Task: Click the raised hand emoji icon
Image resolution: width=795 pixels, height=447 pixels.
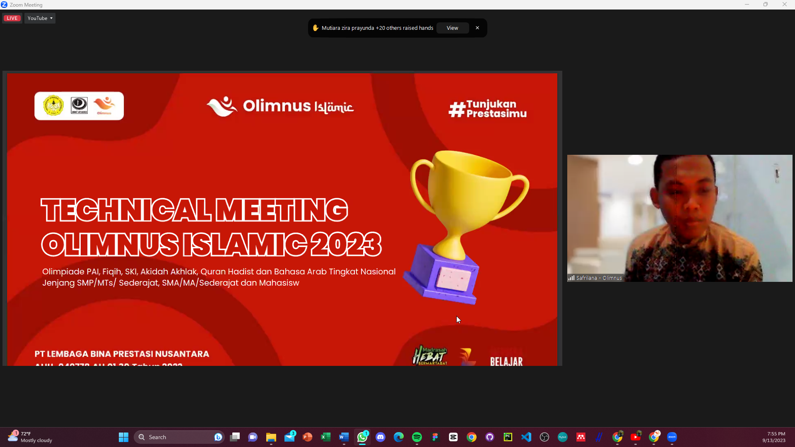Action: [316, 28]
